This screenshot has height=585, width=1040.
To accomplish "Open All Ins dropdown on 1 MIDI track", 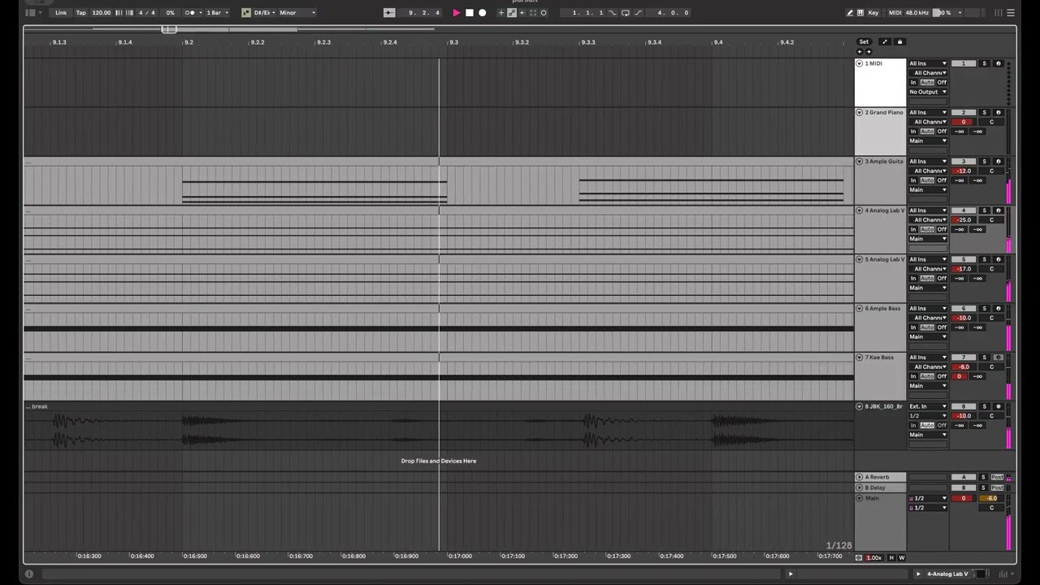I will (x=928, y=63).
